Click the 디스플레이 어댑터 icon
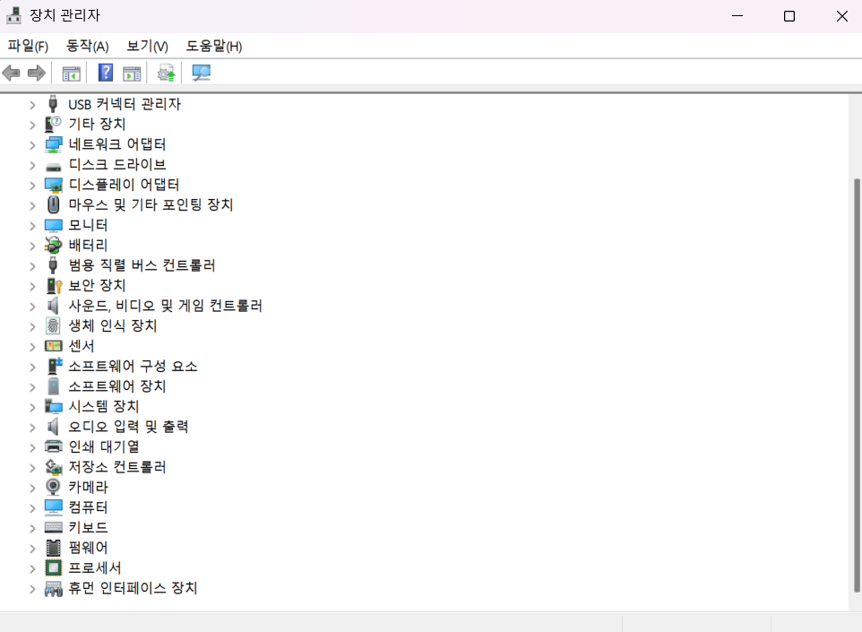This screenshot has width=862, height=632. (x=54, y=185)
